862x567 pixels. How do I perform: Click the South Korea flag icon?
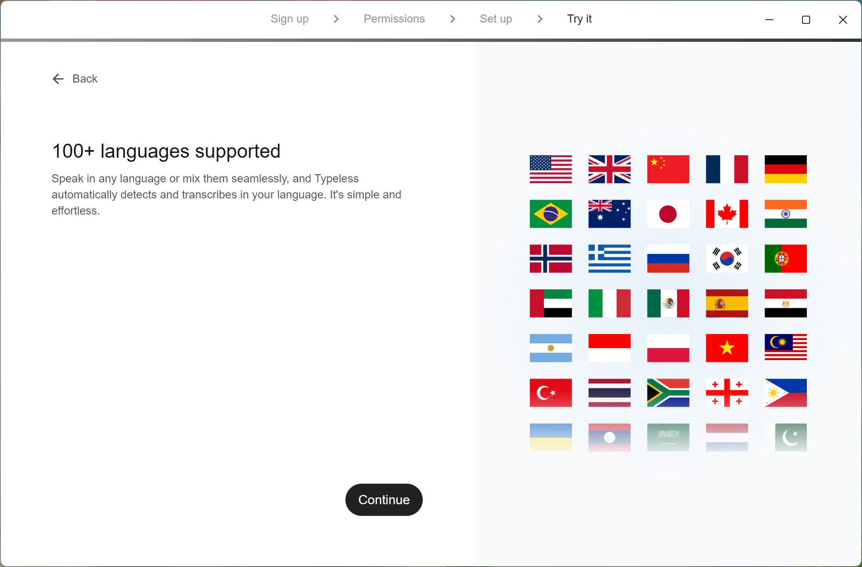point(727,258)
